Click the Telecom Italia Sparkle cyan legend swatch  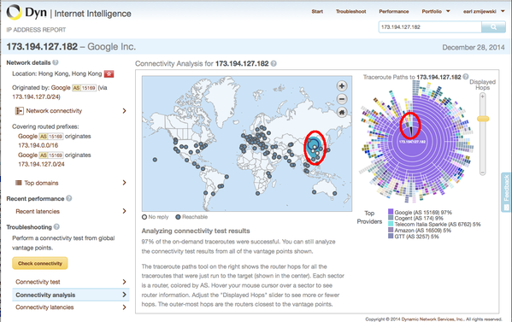[x=391, y=224]
